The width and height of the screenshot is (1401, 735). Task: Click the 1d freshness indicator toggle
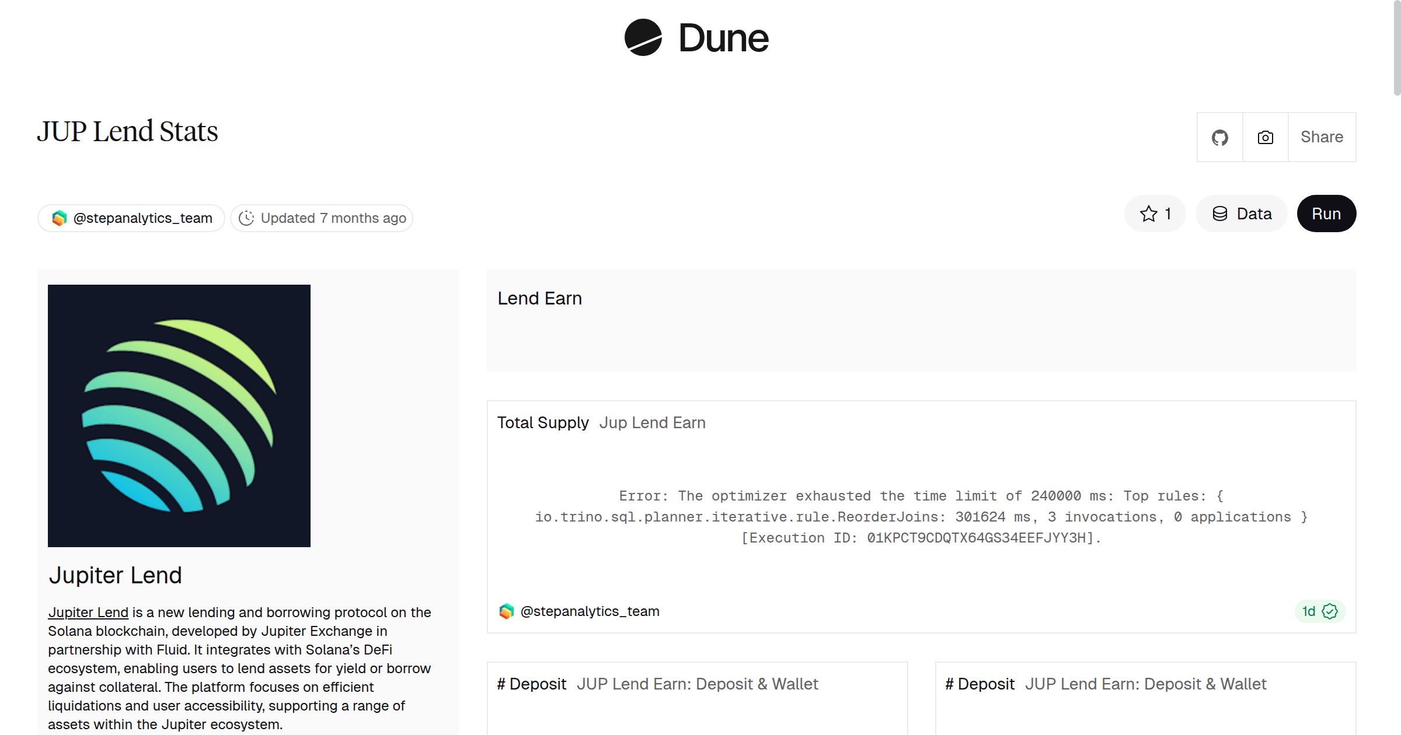[x=1319, y=611]
